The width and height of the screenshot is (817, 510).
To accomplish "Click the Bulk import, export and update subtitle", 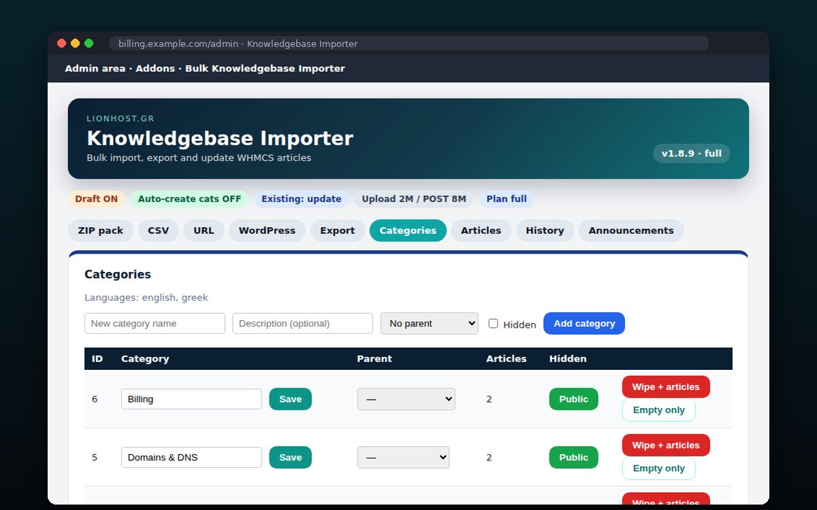I will point(199,158).
